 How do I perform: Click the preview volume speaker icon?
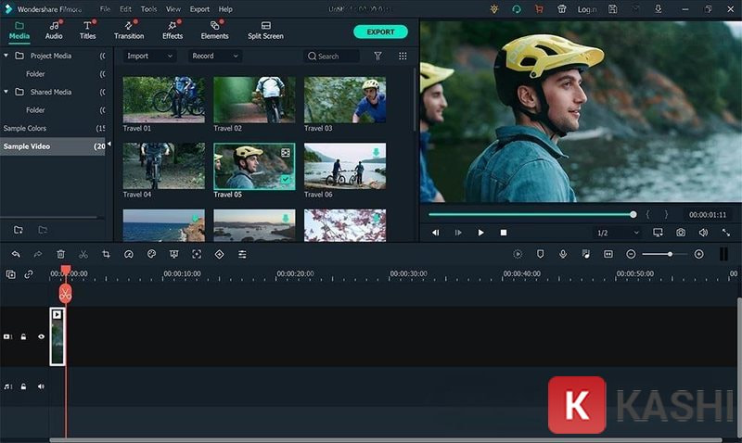pos(703,232)
